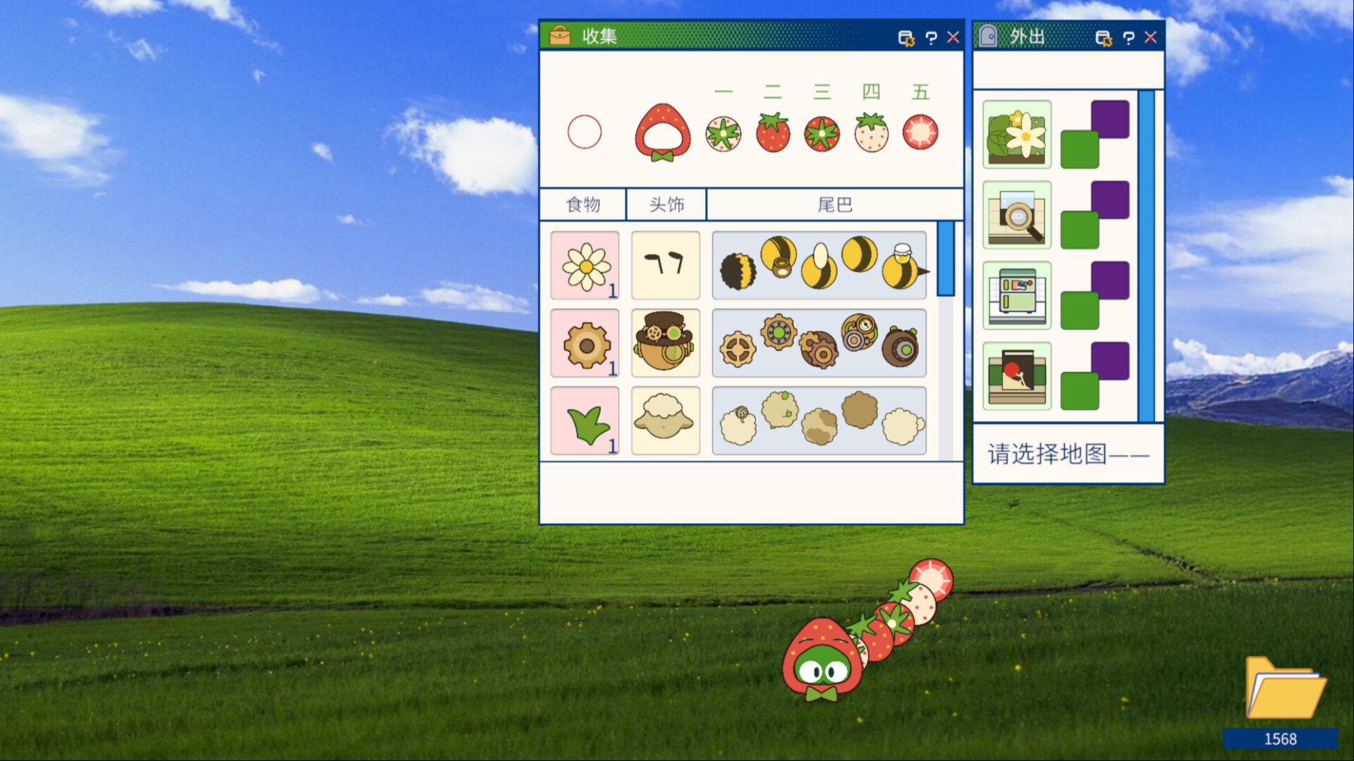
Task: Open the desktop folder icon
Action: tap(1286, 688)
